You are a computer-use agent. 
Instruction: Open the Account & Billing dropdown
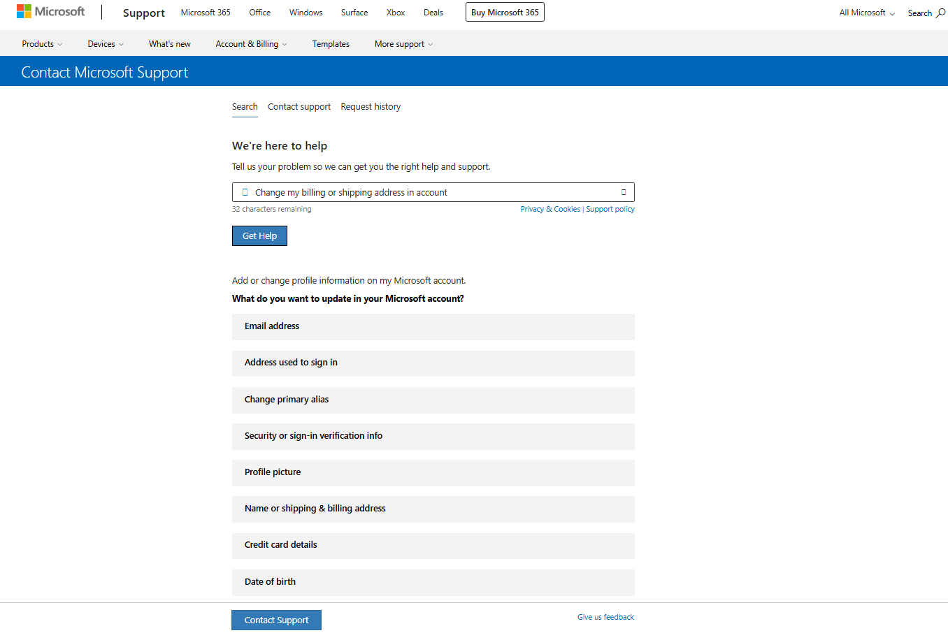[x=251, y=44]
